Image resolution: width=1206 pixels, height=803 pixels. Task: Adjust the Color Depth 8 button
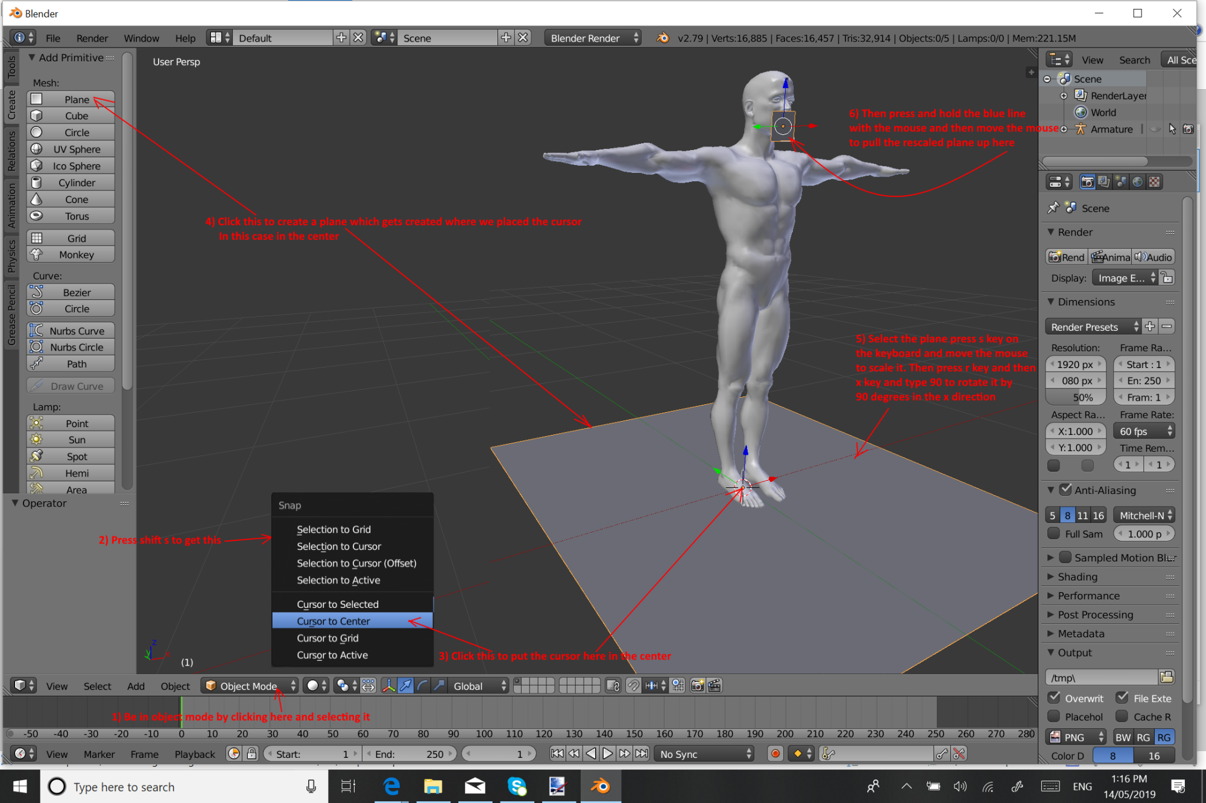point(1113,756)
